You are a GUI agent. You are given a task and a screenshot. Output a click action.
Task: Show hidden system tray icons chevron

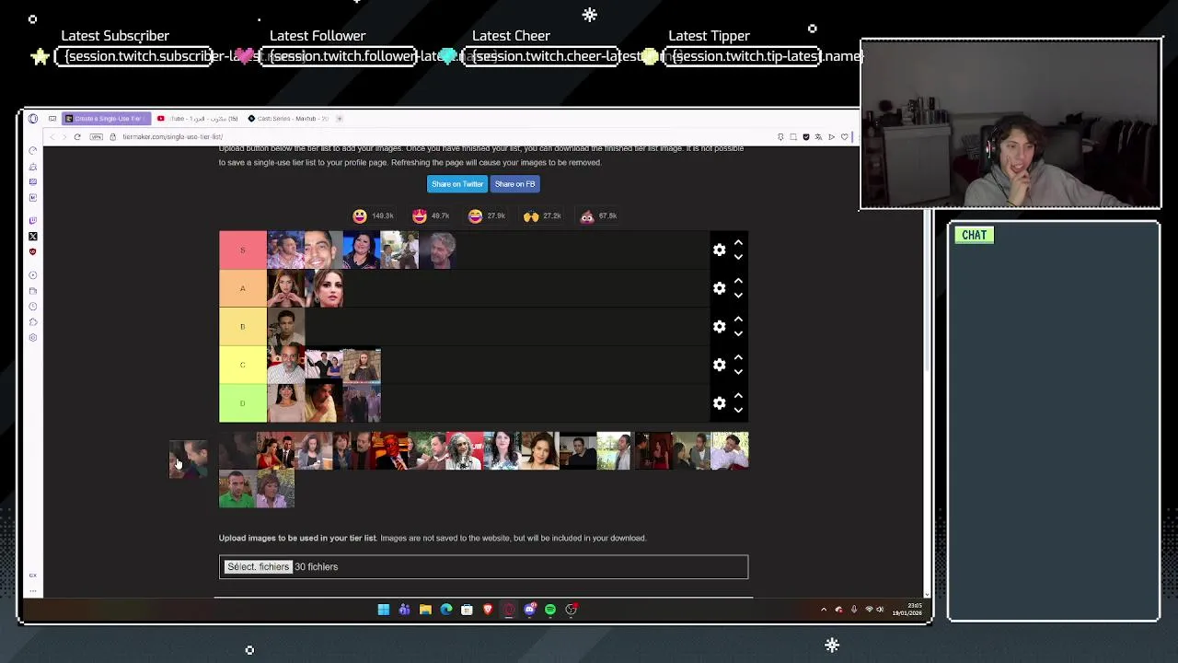click(x=824, y=610)
